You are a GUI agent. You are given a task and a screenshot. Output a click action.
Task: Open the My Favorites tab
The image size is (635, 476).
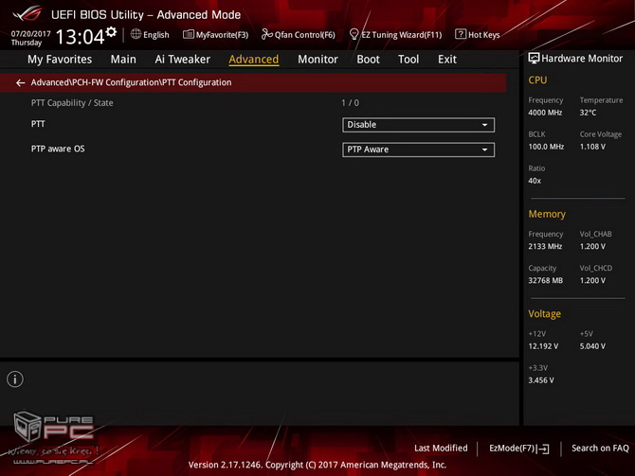(60, 60)
